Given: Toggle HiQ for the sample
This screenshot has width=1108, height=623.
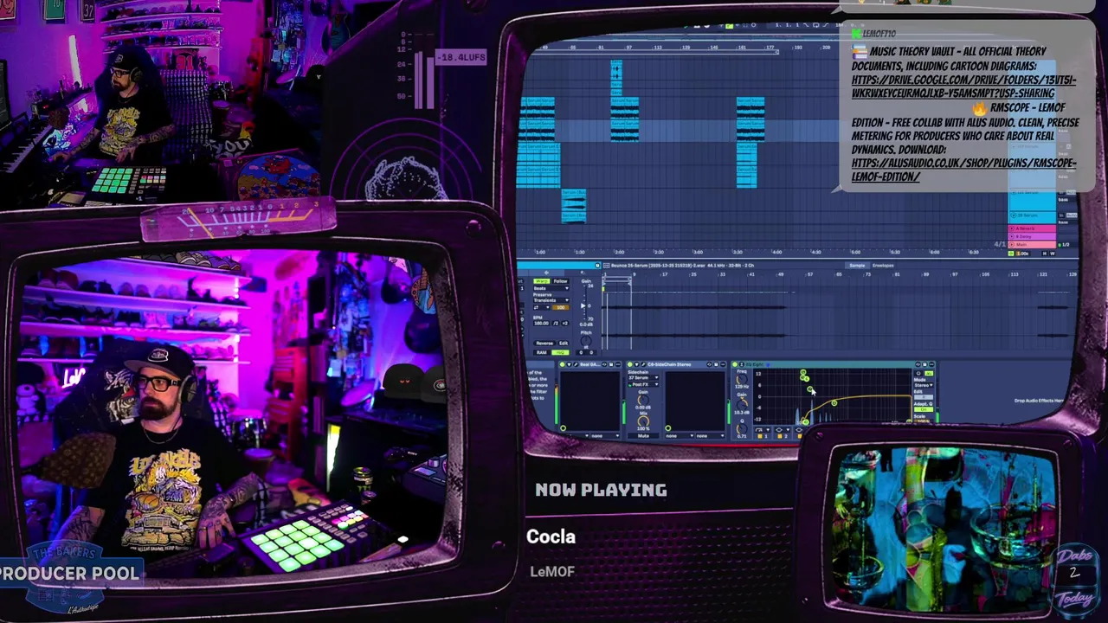Looking at the screenshot, I should [560, 352].
